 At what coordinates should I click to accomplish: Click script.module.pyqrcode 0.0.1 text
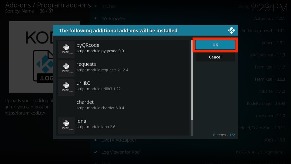coord(102,51)
